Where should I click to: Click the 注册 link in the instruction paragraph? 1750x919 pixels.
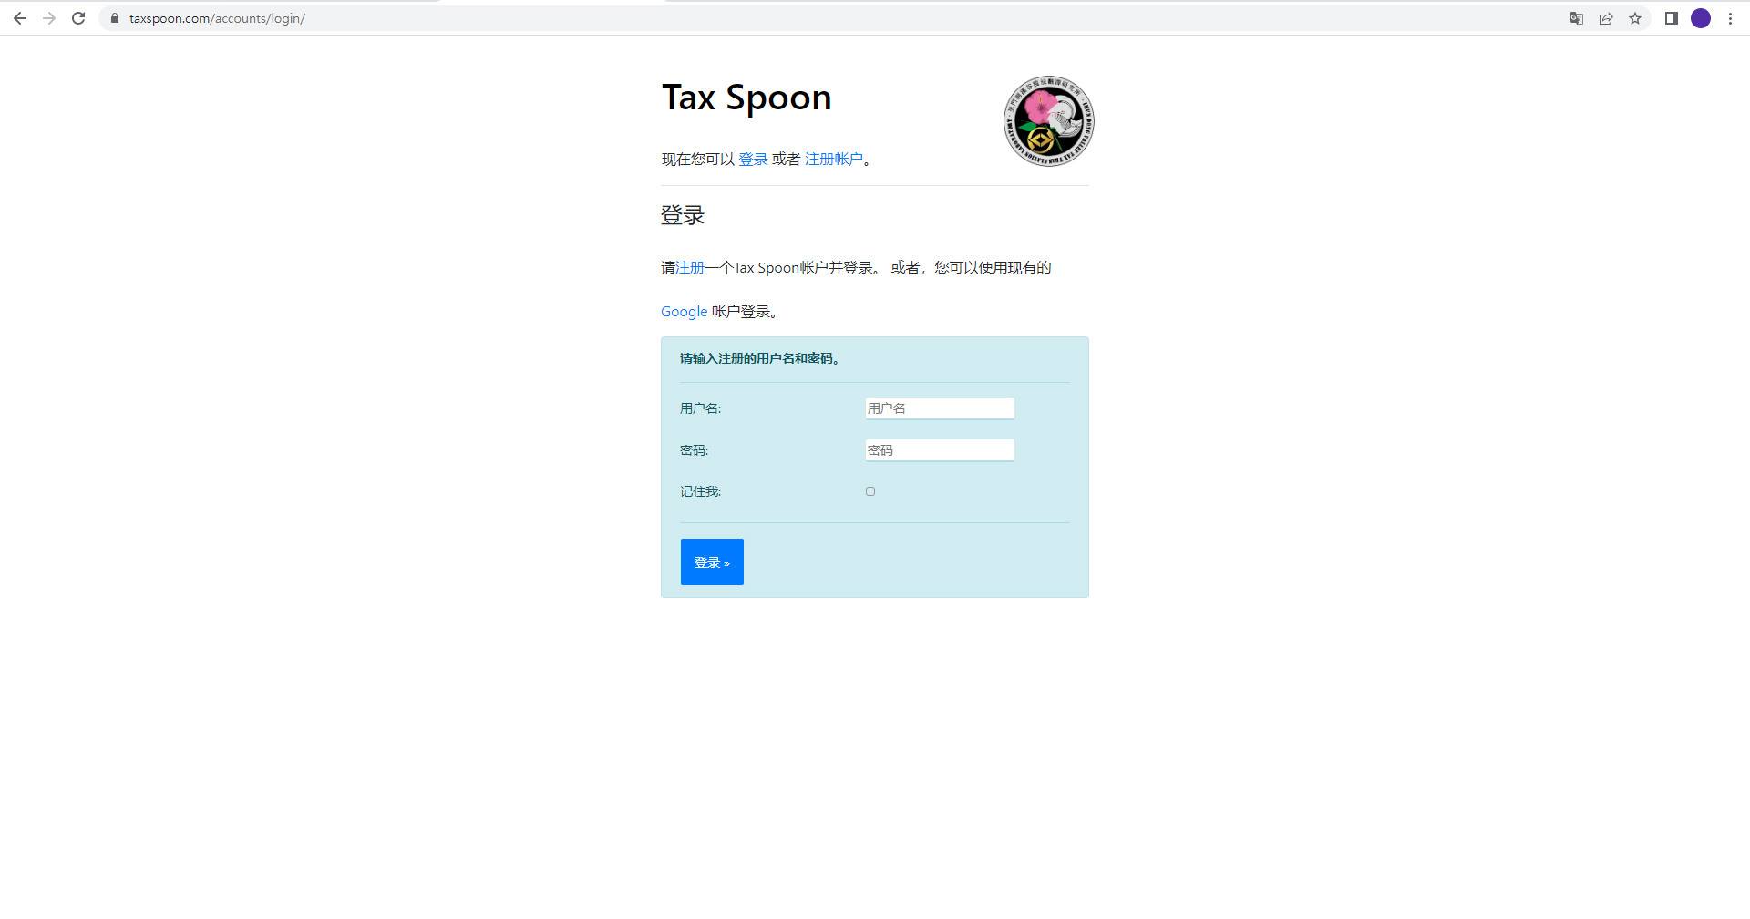click(690, 268)
